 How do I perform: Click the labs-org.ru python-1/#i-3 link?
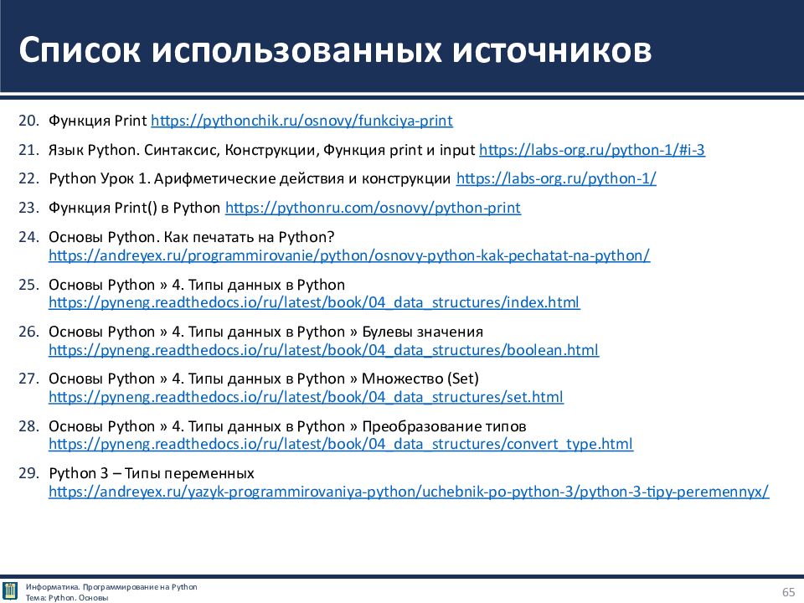coord(591,151)
